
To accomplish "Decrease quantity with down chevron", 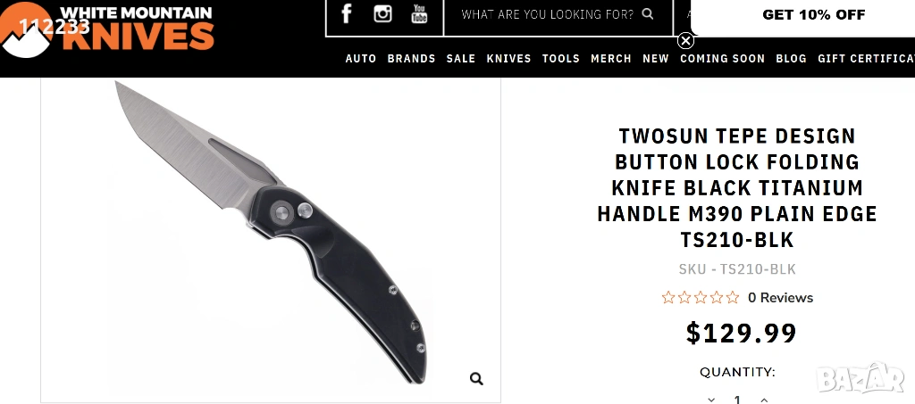I will pos(711,400).
